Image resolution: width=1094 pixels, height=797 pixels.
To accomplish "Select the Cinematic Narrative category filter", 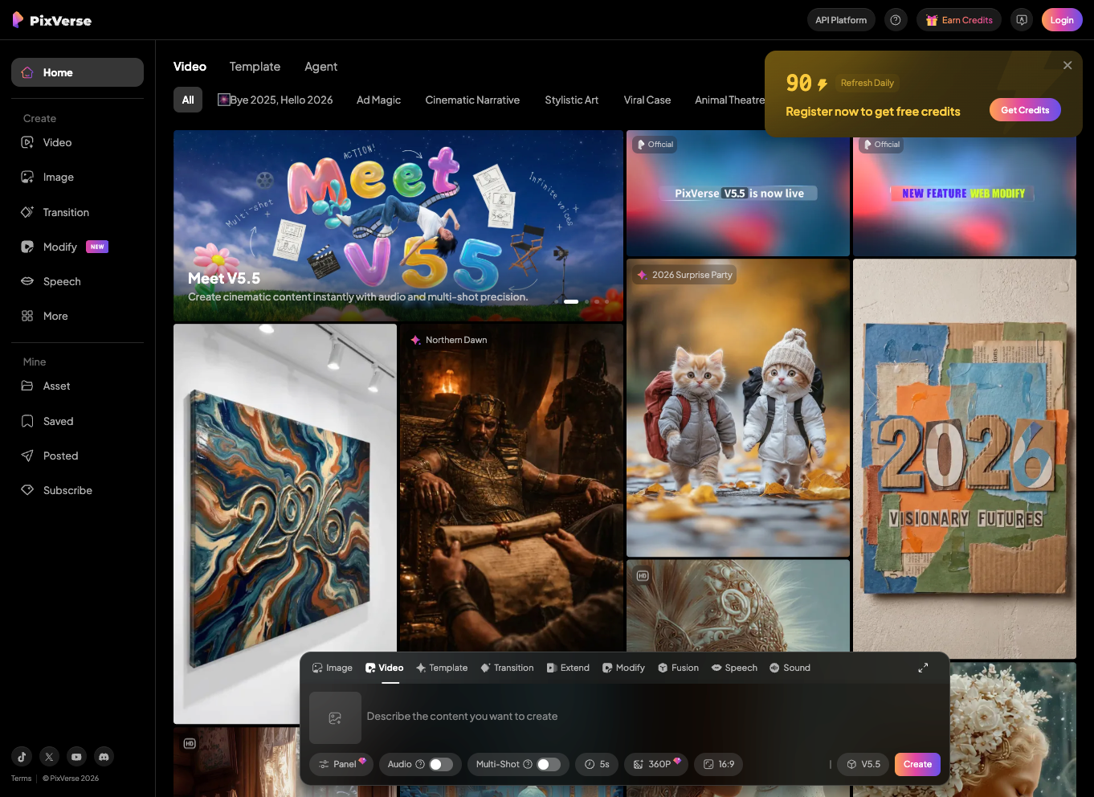I will 472,100.
